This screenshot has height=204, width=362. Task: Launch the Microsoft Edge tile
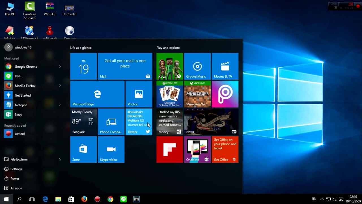click(x=97, y=94)
